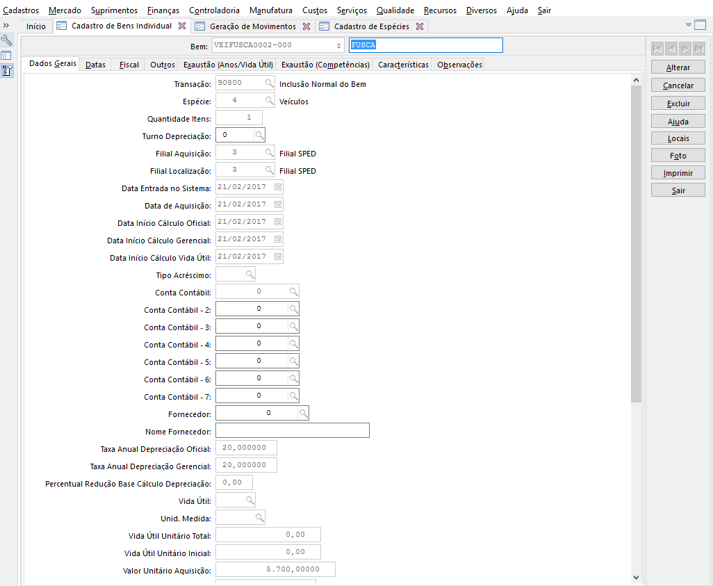Open calendar for Data de Aquisição
Image resolution: width=713 pixels, height=586 pixels.
click(x=278, y=204)
